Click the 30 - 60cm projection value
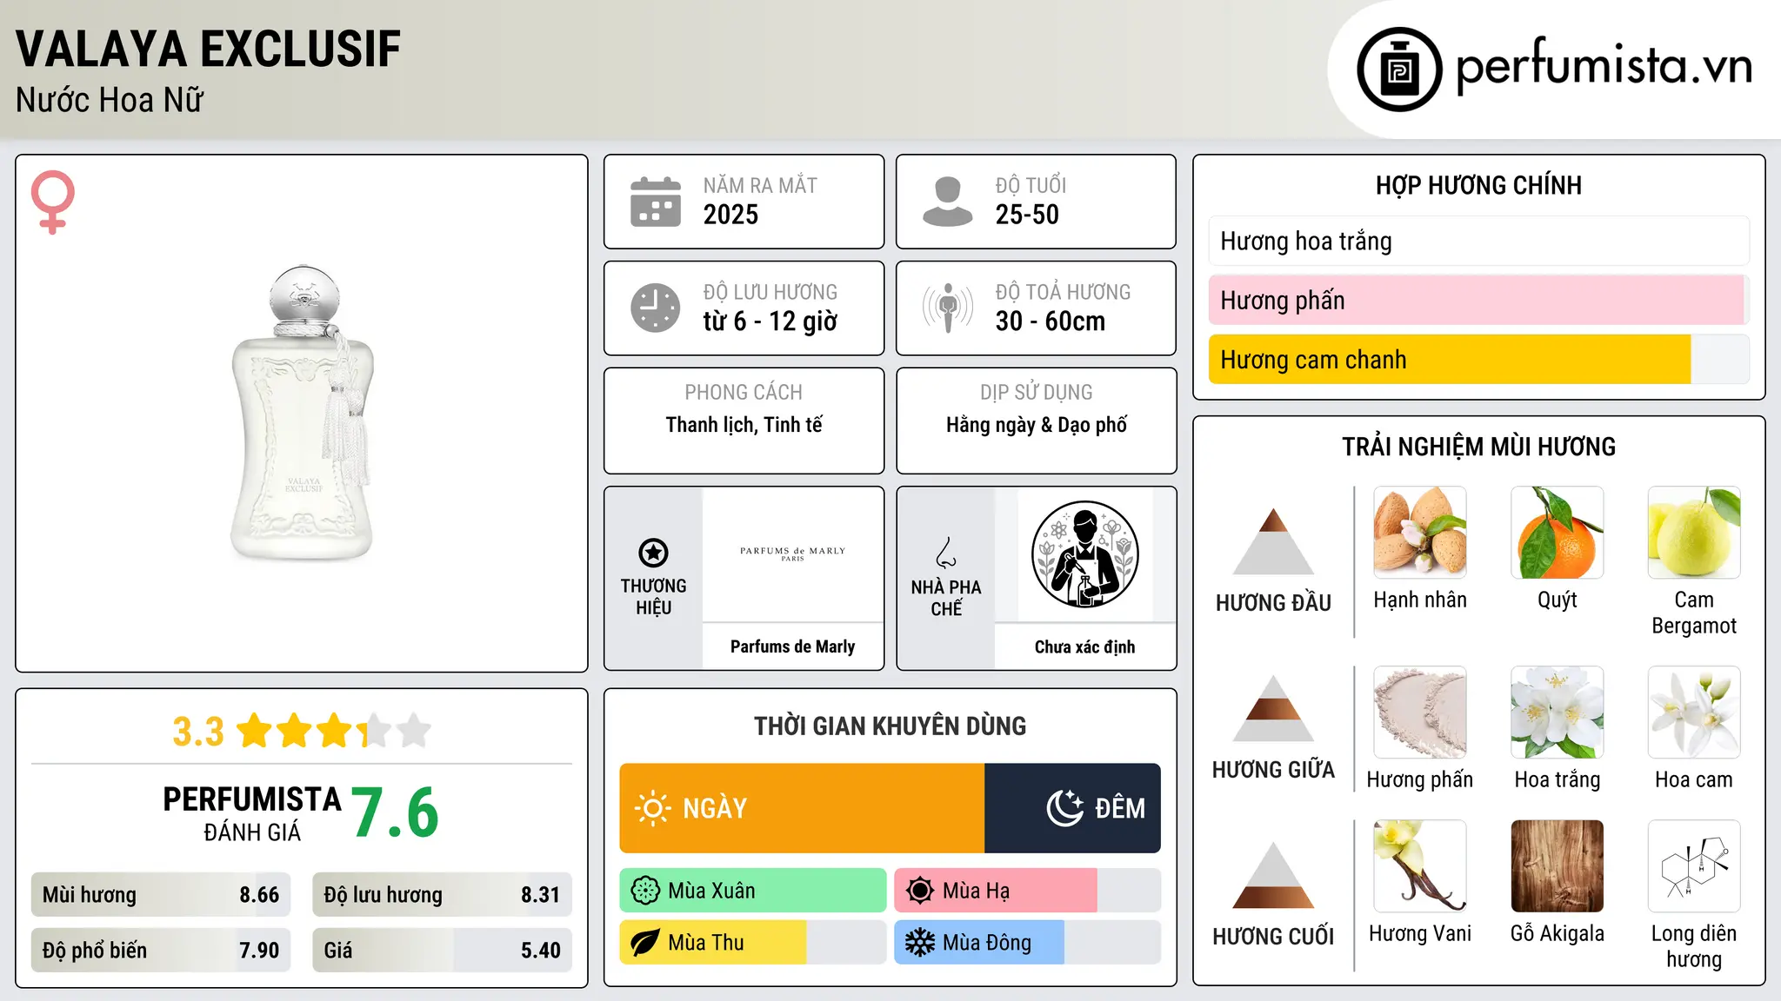Screen dimensions: 1781x1001 click(1050, 322)
